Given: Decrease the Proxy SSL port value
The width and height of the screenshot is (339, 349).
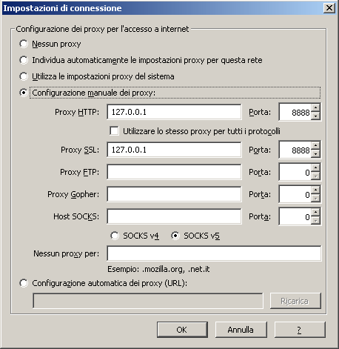Looking at the screenshot, I should 315,153.
